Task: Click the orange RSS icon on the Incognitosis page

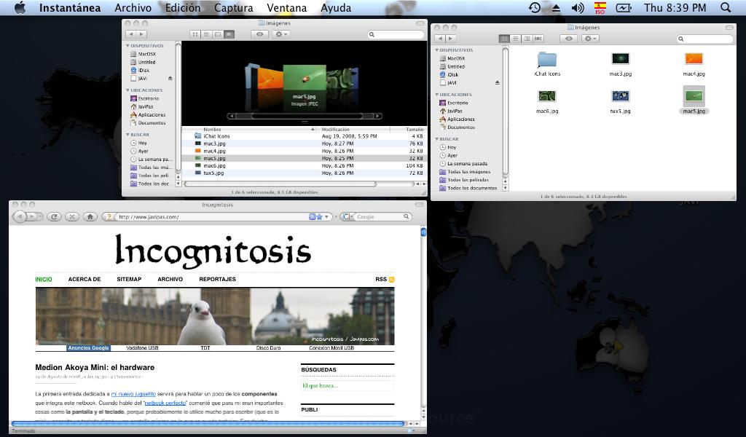Action: 391,280
